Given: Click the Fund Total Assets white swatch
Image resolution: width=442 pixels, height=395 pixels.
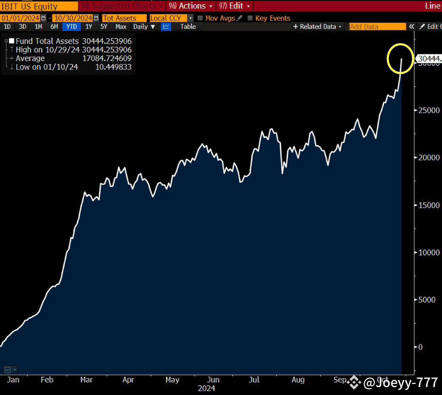Looking at the screenshot, I should [x=12, y=41].
